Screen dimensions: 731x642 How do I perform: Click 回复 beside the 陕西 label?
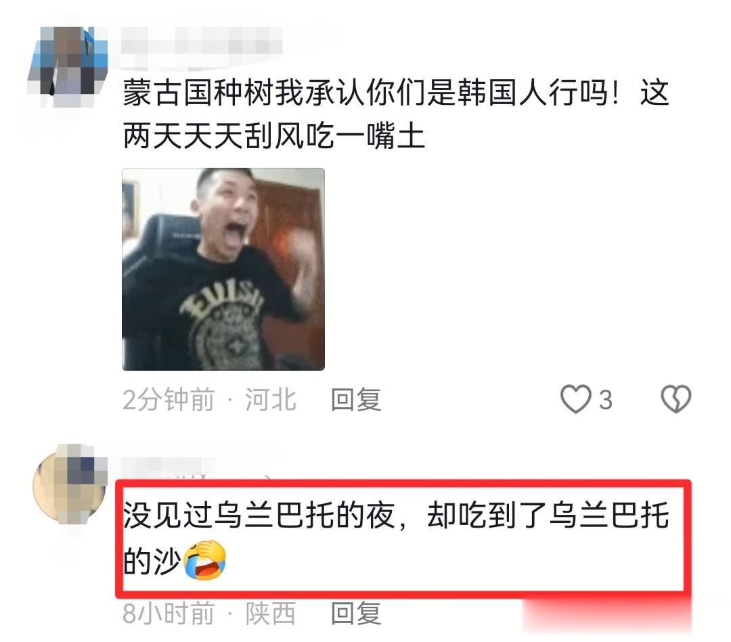[x=356, y=613]
